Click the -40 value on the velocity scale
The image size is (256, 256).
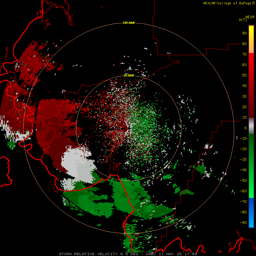[x=243, y=170]
